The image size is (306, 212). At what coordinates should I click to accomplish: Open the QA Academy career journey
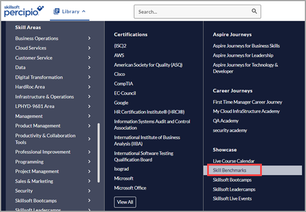click(x=225, y=121)
